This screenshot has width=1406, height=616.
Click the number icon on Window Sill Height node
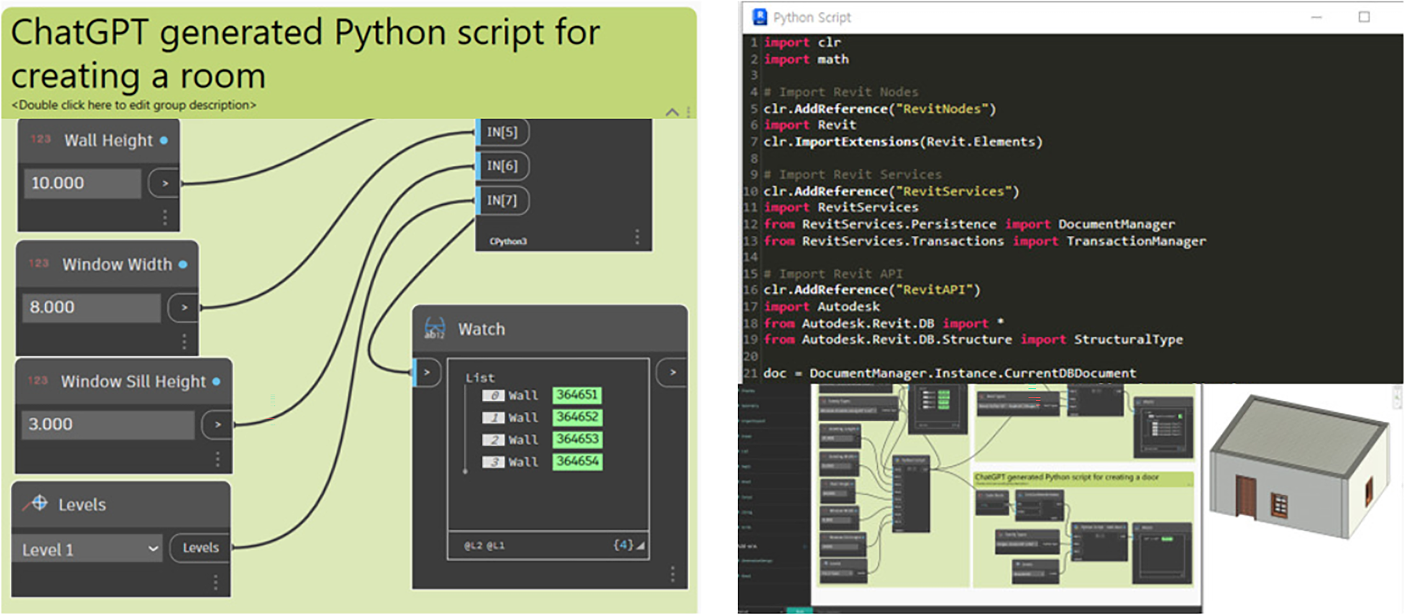pos(38,380)
